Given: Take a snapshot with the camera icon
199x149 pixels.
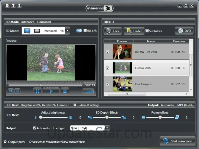Looking at the screenshot, I should coord(11,91).
